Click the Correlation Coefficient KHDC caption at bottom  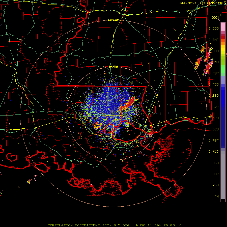coord(115,225)
